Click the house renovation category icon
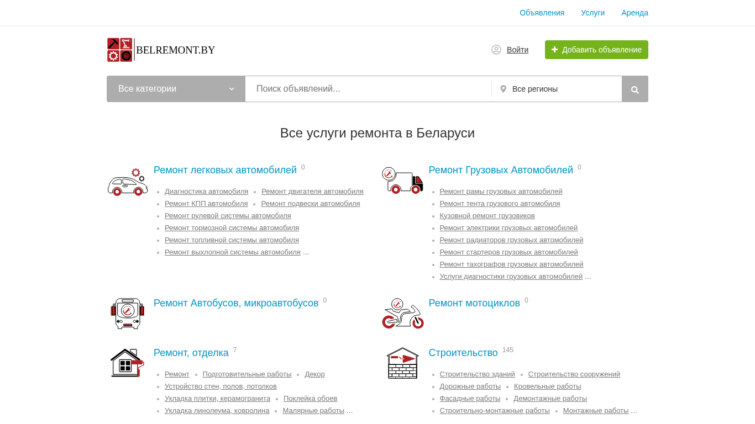The image size is (755, 424). click(127, 363)
